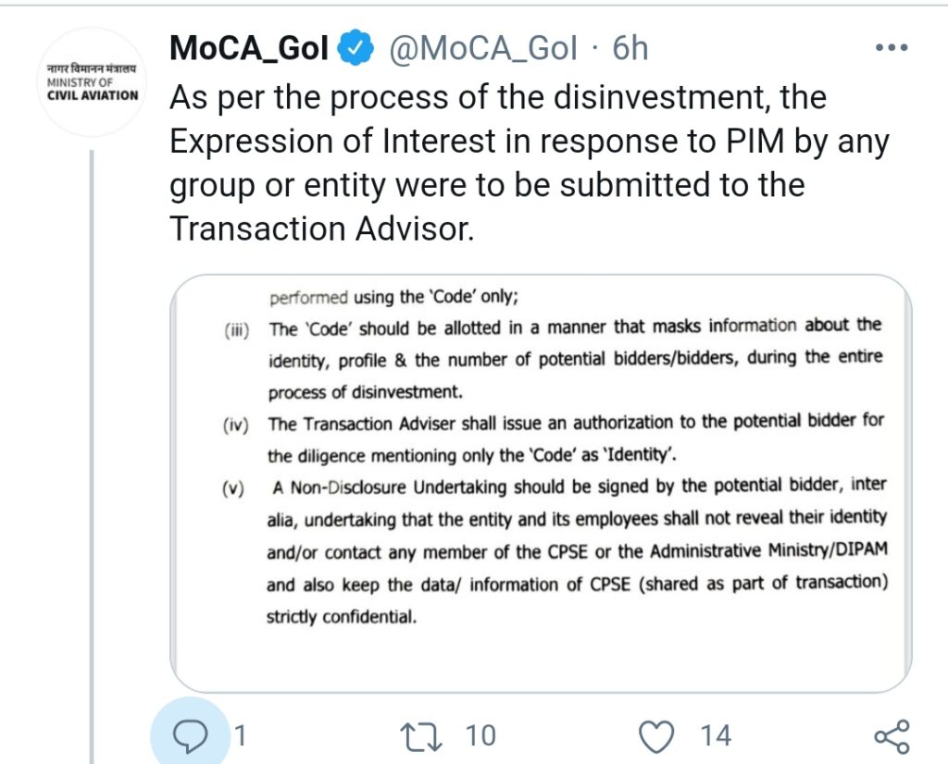Click the 'Transaction Advisor.' tweet text line

click(321, 229)
